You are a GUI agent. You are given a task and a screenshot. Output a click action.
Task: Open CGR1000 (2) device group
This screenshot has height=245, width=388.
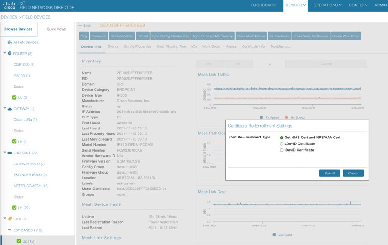pos(24,64)
